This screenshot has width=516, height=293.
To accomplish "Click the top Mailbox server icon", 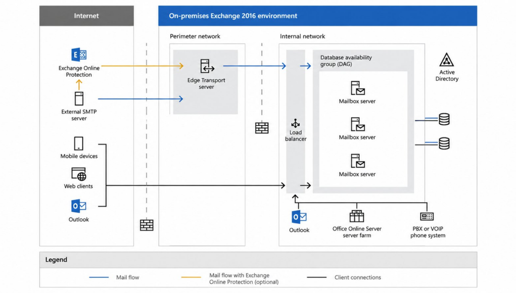I will [x=357, y=88].
